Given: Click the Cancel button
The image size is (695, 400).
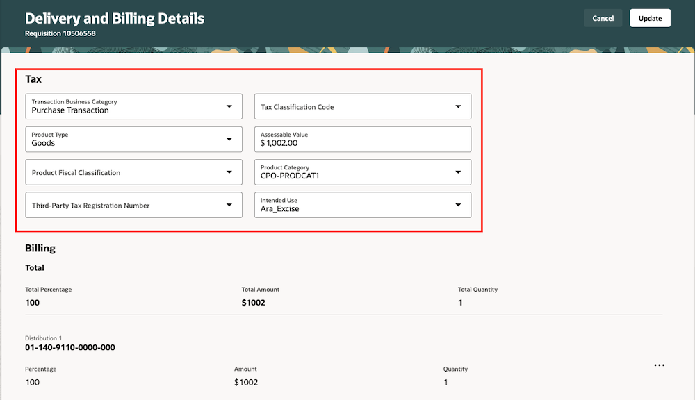Looking at the screenshot, I should 603,18.
